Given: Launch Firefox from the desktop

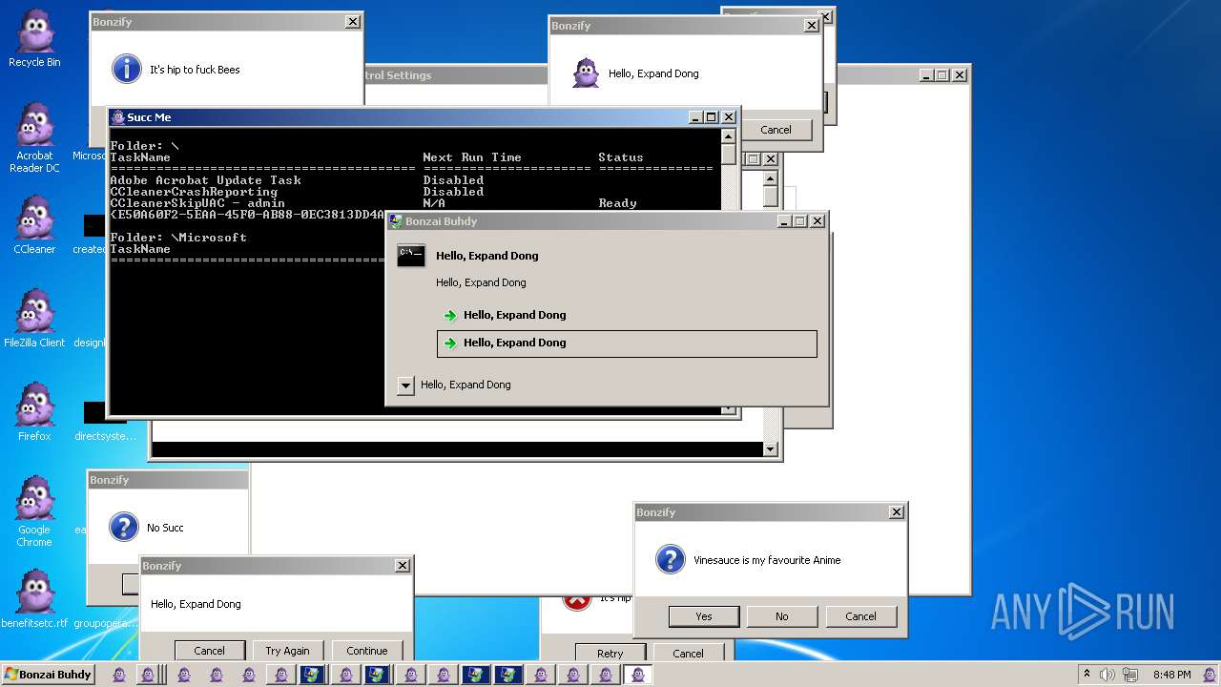Looking at the screenshot, I should pos(34,412).
